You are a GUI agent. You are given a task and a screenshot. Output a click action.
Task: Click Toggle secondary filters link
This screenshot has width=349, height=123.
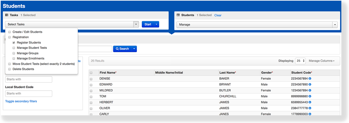[21, 101]
